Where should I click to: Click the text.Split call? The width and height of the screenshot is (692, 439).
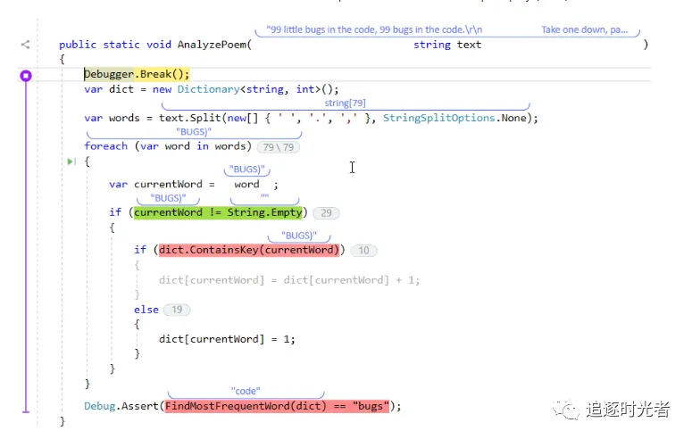tap(190, 118)
